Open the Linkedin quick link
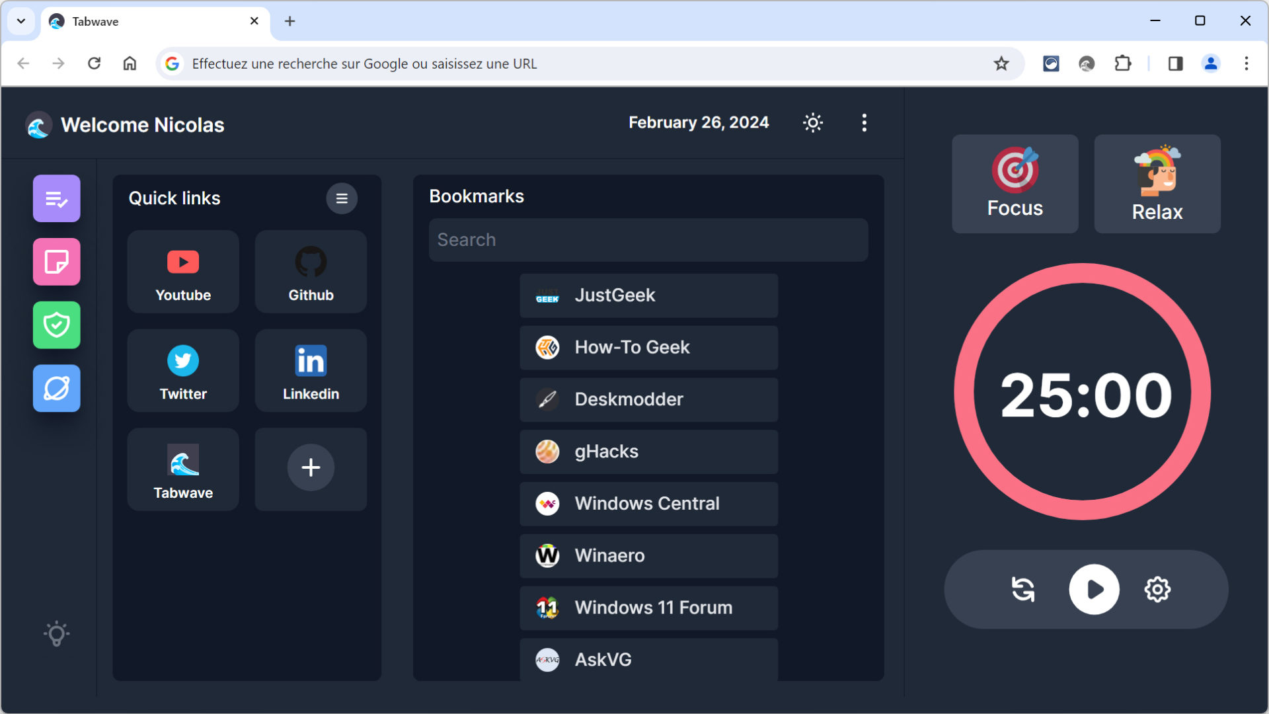This screenshot has height=714, width=1269. (x=311, y=370)
